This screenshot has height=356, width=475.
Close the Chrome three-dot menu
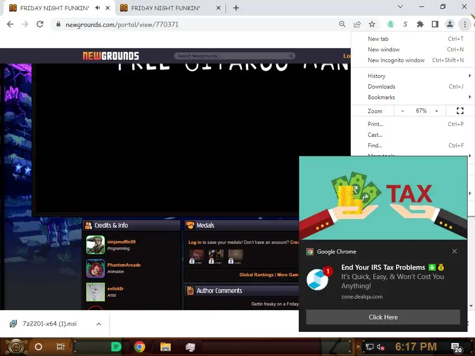pos(465,24)
